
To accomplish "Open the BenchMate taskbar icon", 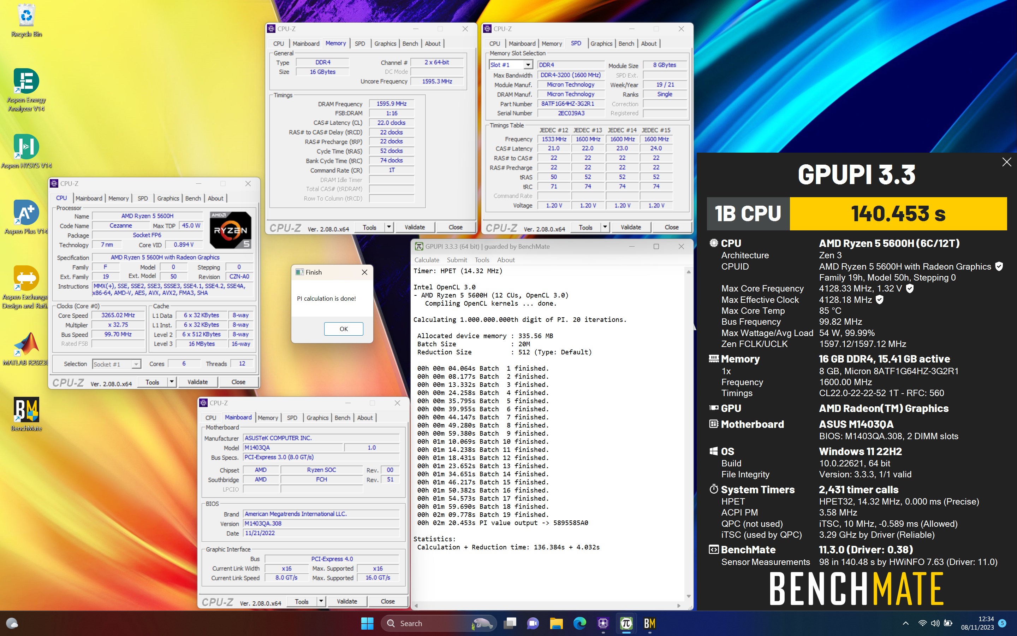I will pyautogui.click(x=650, y=623).
